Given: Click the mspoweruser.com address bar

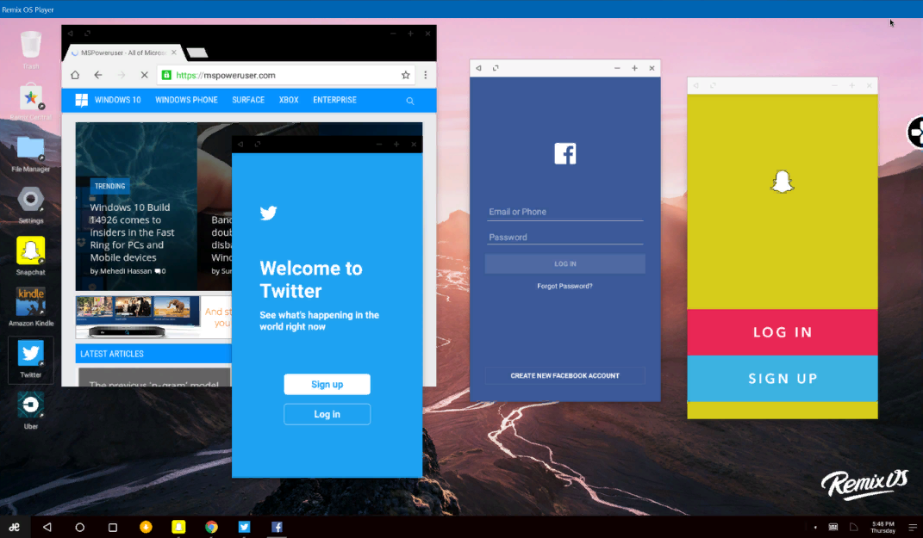Looking at the screenshot, I should click(285, 75).
